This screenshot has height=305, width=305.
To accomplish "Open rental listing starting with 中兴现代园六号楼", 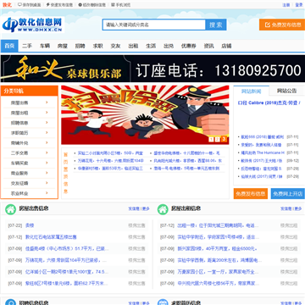I will click(219, 283).
